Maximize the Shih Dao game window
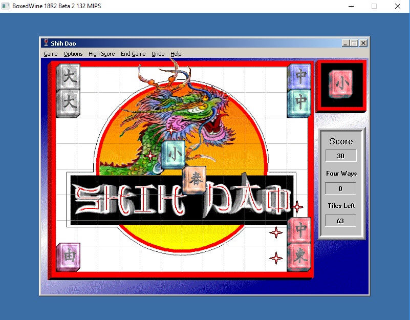Viewport: 410px width, 320px height. pyautogui.click(x=354, y=43)
